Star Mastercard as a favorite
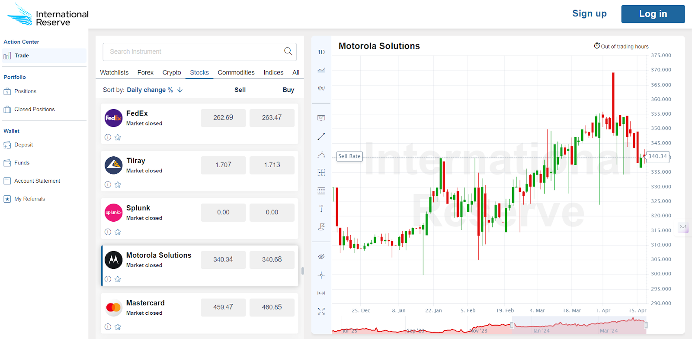 (x=118, y=327)
